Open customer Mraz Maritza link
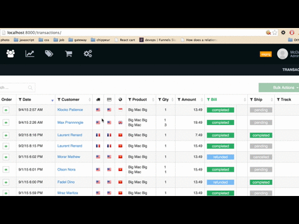The image size is (299, 224). [x=68, y=193]
